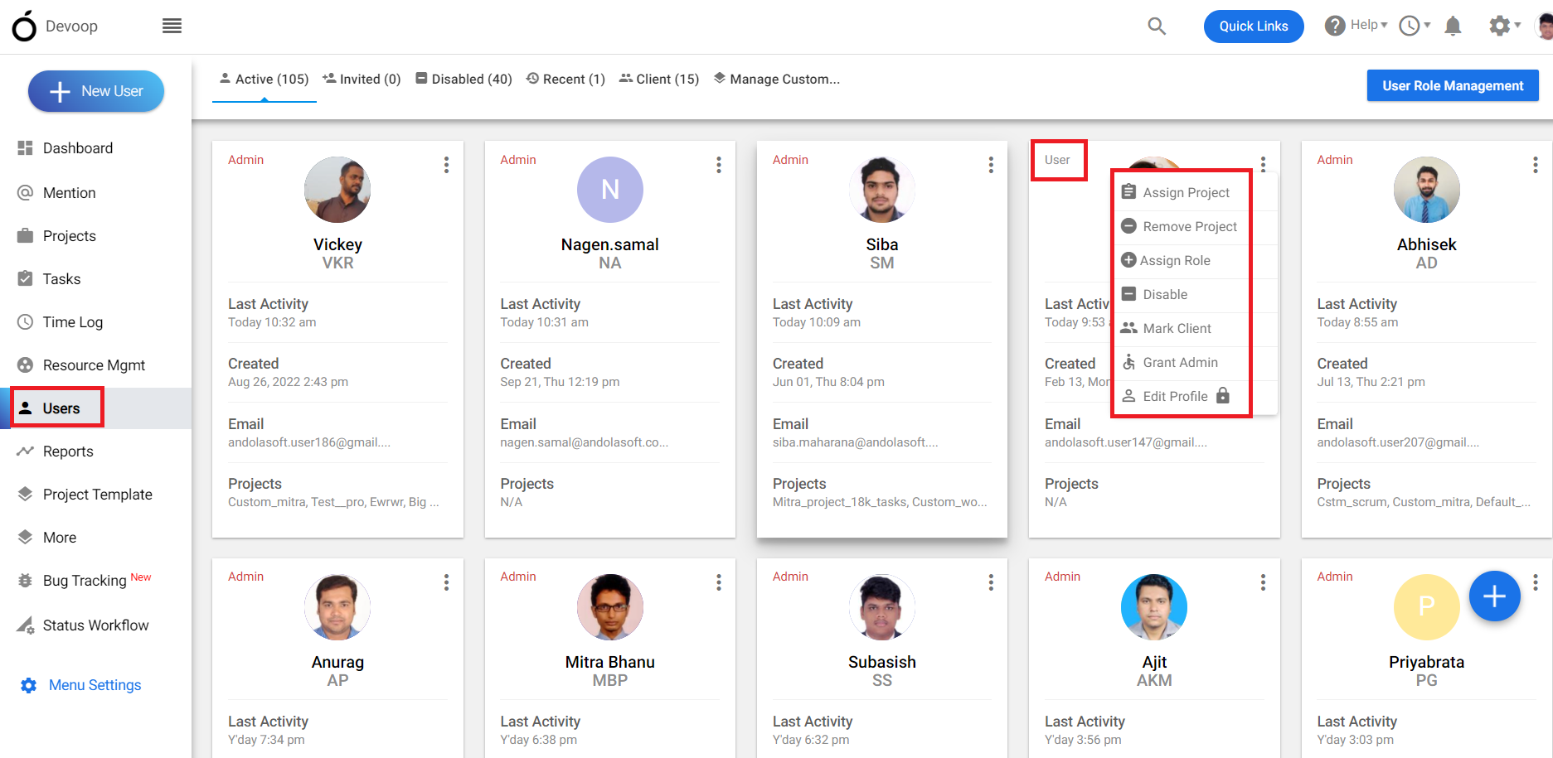Click Siba's profile photo
Viewport: 1553px width, 758px height.
click(x=882, y=190)
